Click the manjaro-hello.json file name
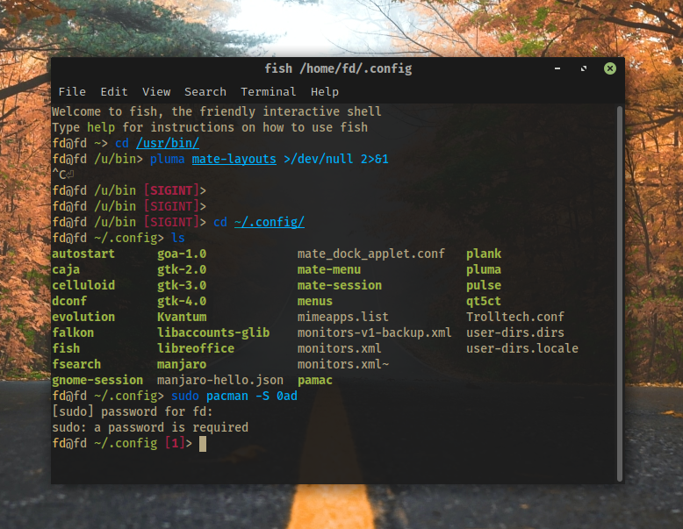The height and width of the screenshot is (529, 683). (x=220, y=380)
